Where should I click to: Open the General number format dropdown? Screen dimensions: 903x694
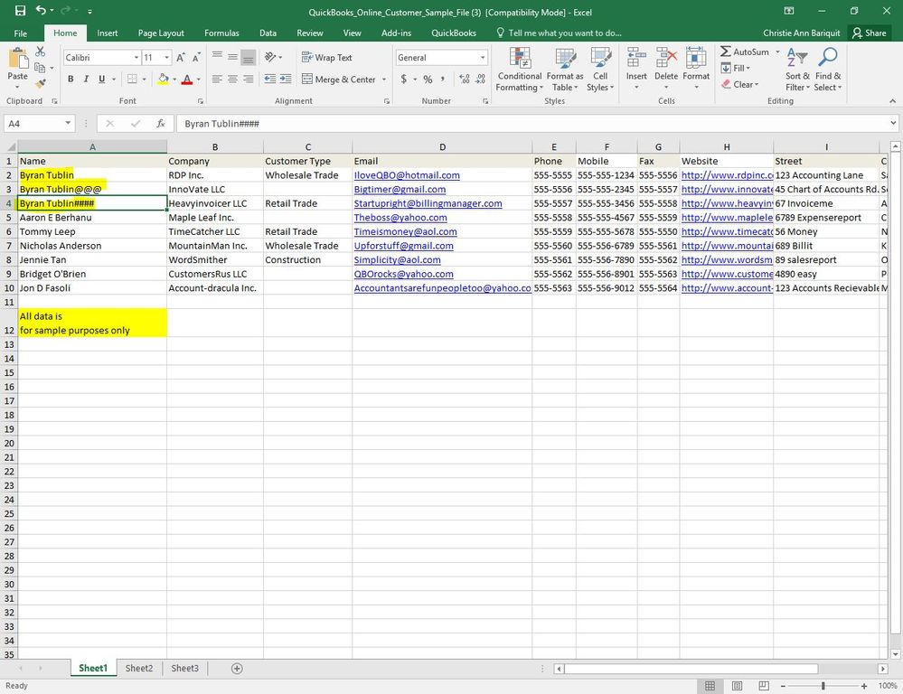click(x=483, y=58)
